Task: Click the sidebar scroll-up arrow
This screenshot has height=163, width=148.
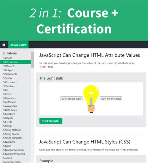Action: click(33, 50)
